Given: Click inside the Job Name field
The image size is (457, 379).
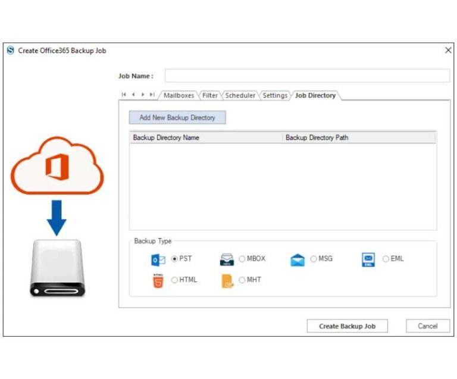Looking at the screenshot, I should tap(307, 76).
